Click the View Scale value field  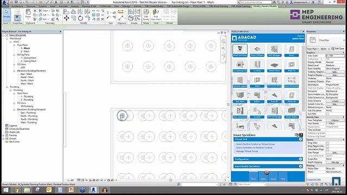point(335,56)
